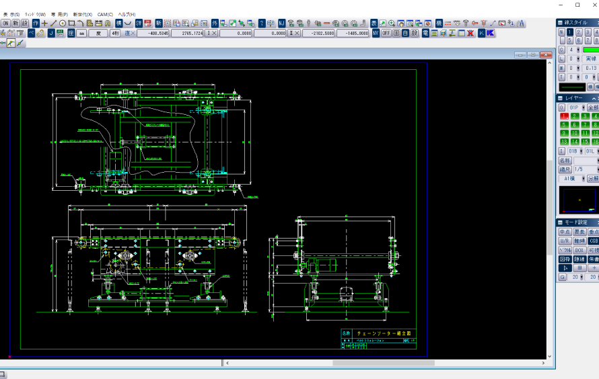The image size is (599, 379).
Task: Click the help question mark icon
Action: click(x=262, y=23)
